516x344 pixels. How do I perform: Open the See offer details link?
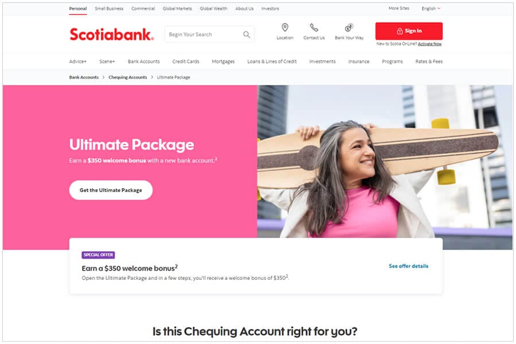tap(408, 266)
